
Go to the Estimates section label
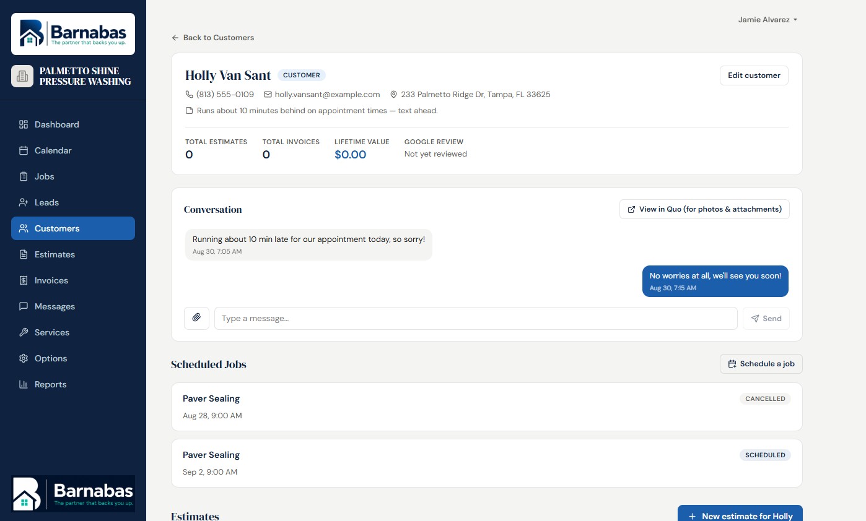click(55, 254)
